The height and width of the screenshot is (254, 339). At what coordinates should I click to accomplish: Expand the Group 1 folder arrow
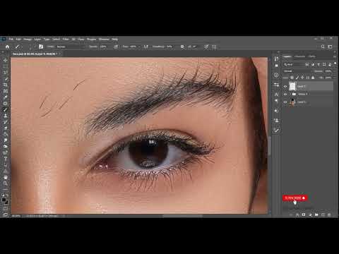tap(290, 94)
